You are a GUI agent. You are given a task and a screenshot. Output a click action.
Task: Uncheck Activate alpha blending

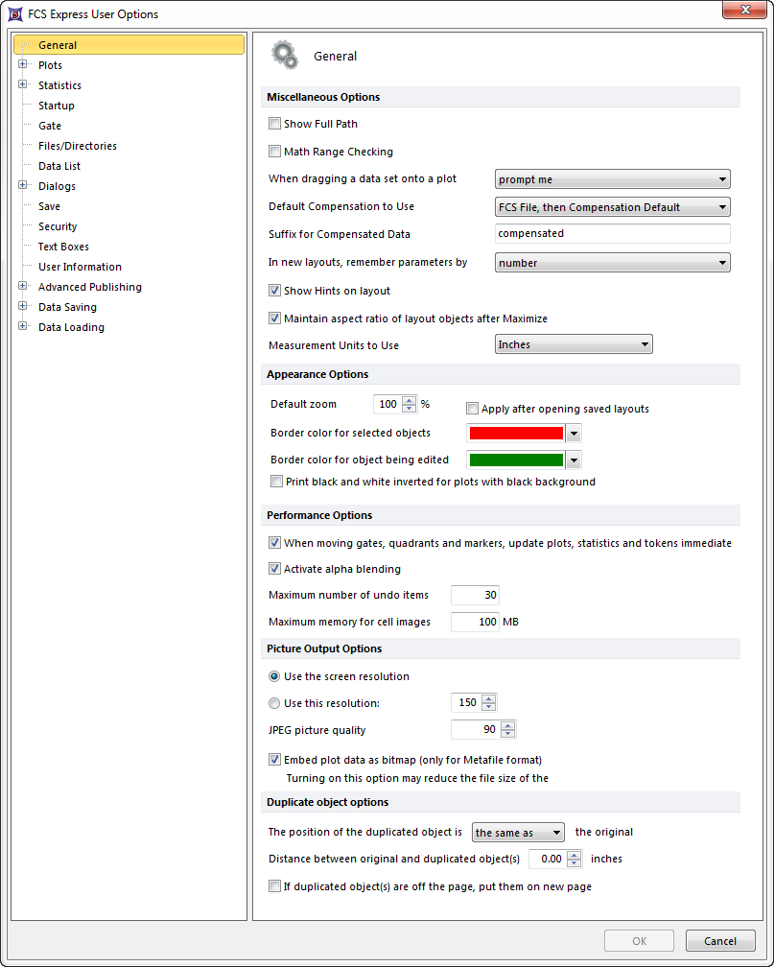(x=275, y=569)
